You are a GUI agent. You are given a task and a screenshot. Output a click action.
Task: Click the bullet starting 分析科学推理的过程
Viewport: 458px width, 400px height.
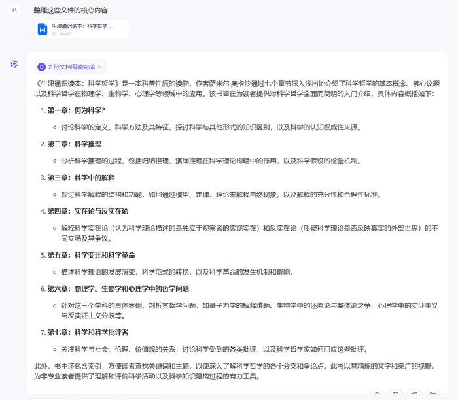pyautogui.click(x=211, y=161)
